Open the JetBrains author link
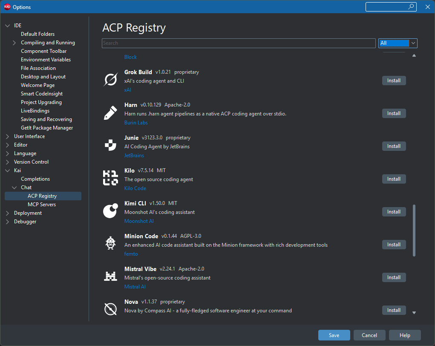Viewport: 435px width, 346px height. [134, 156]
